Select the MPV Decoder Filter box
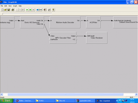 pos(63,38)
